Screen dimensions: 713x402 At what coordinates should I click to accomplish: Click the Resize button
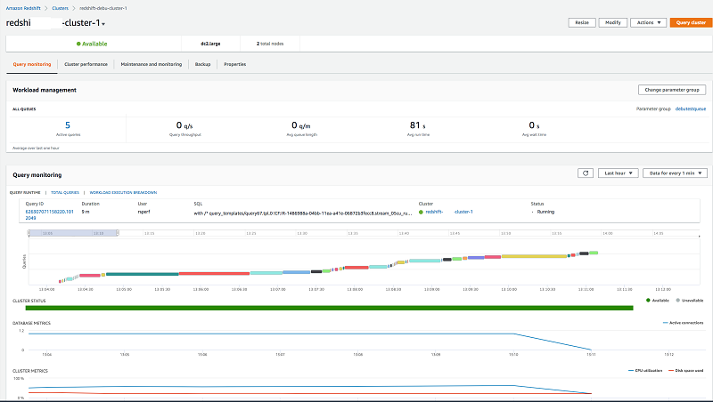pyautogui.click(x=582, y=23)
